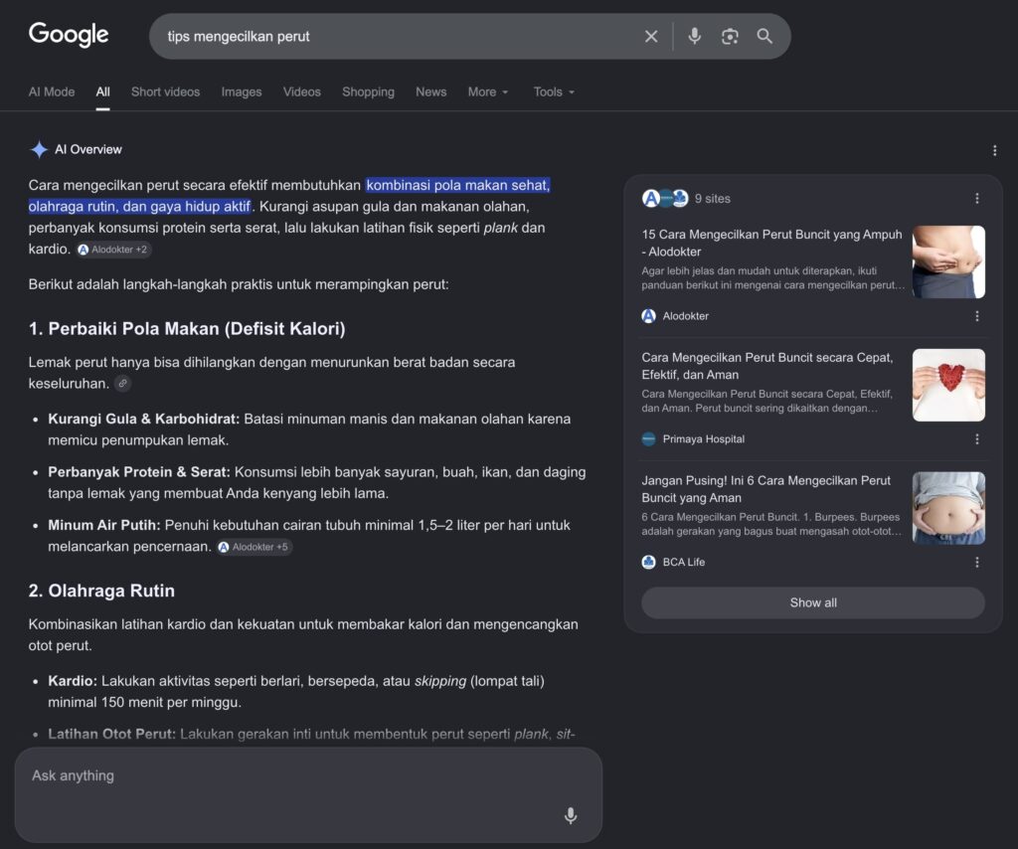Click bold text 'Kardio:'
The width and height of the screenshot is (1018, 849).
point(73,681)
